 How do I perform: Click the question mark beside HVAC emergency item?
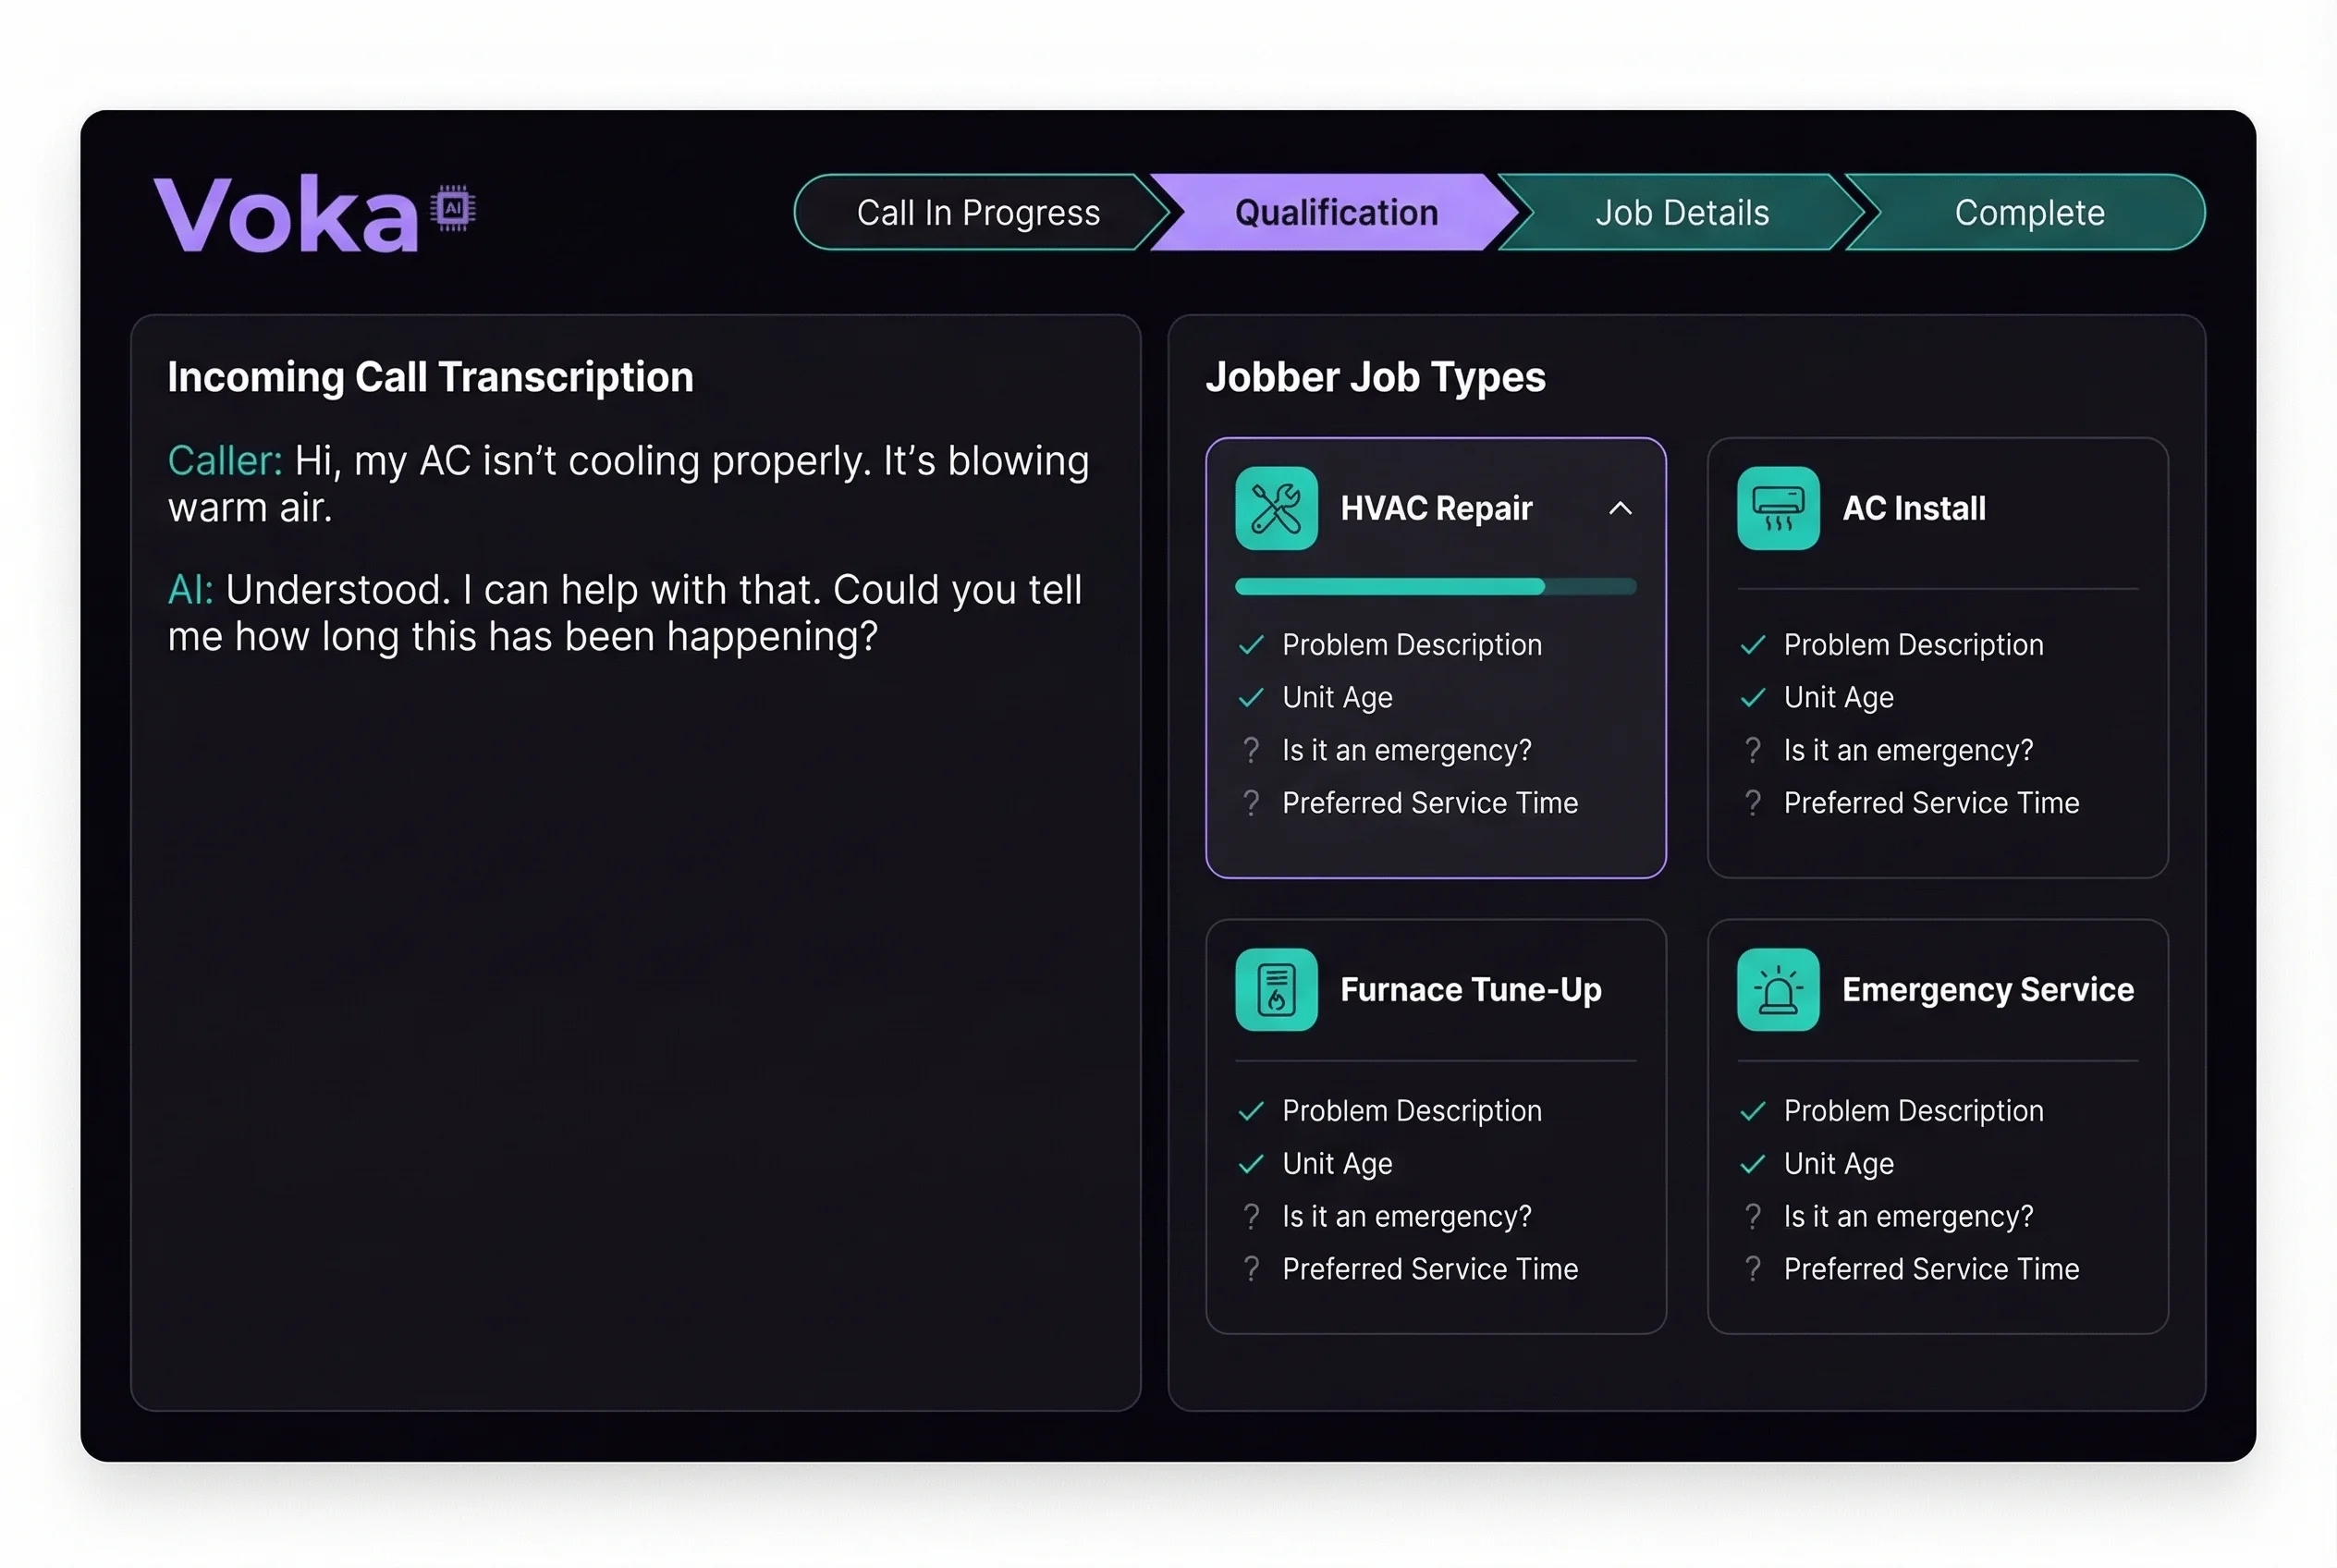pyautogui.click(x=1251, y=750)
